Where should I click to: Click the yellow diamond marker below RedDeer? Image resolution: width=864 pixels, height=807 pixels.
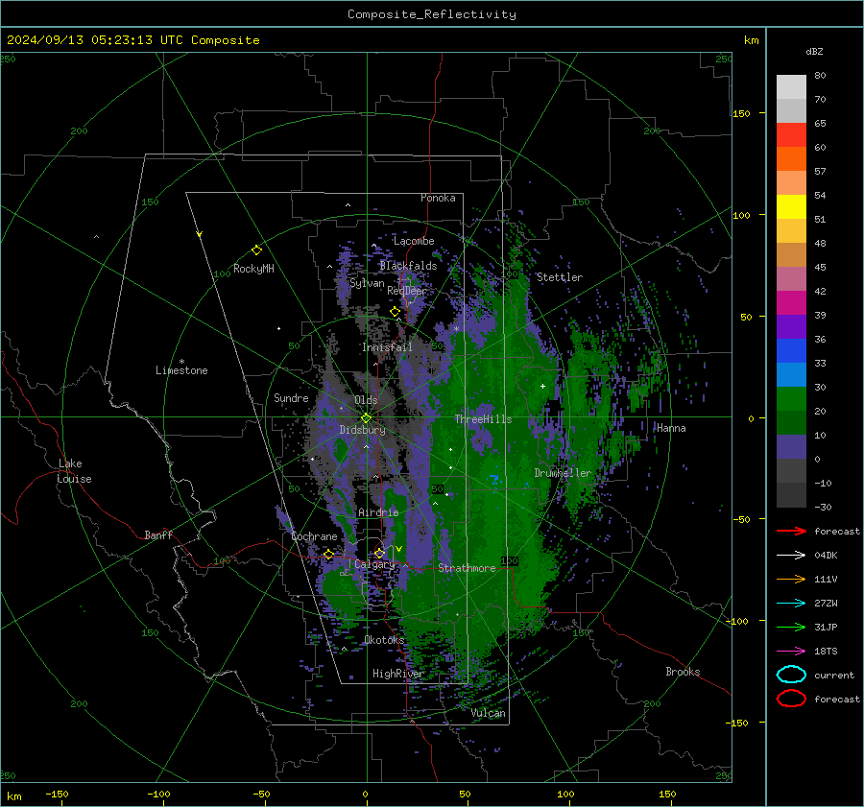click(x=395, y=312)
